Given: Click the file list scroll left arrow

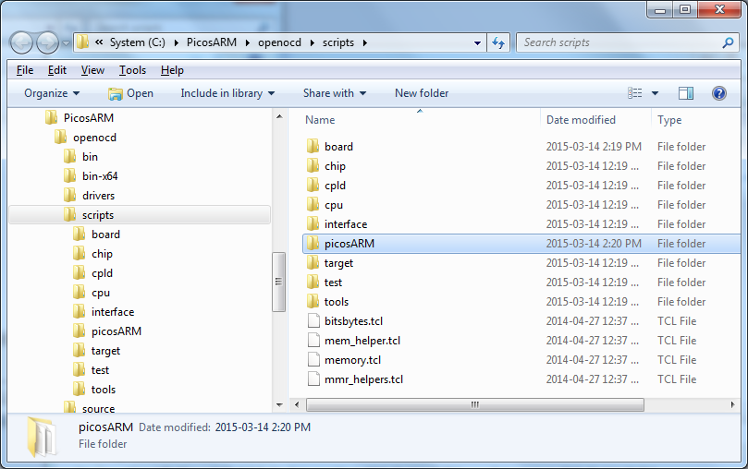Looking at the screenshot, I should 297,405.
